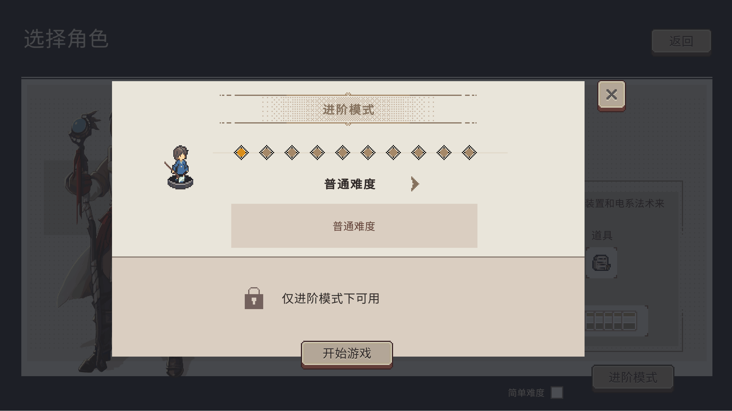The height and width of the screenshot is (411, 732).
Task: Start the game with 开始游戏 button
Action: (x=347, y=355)
